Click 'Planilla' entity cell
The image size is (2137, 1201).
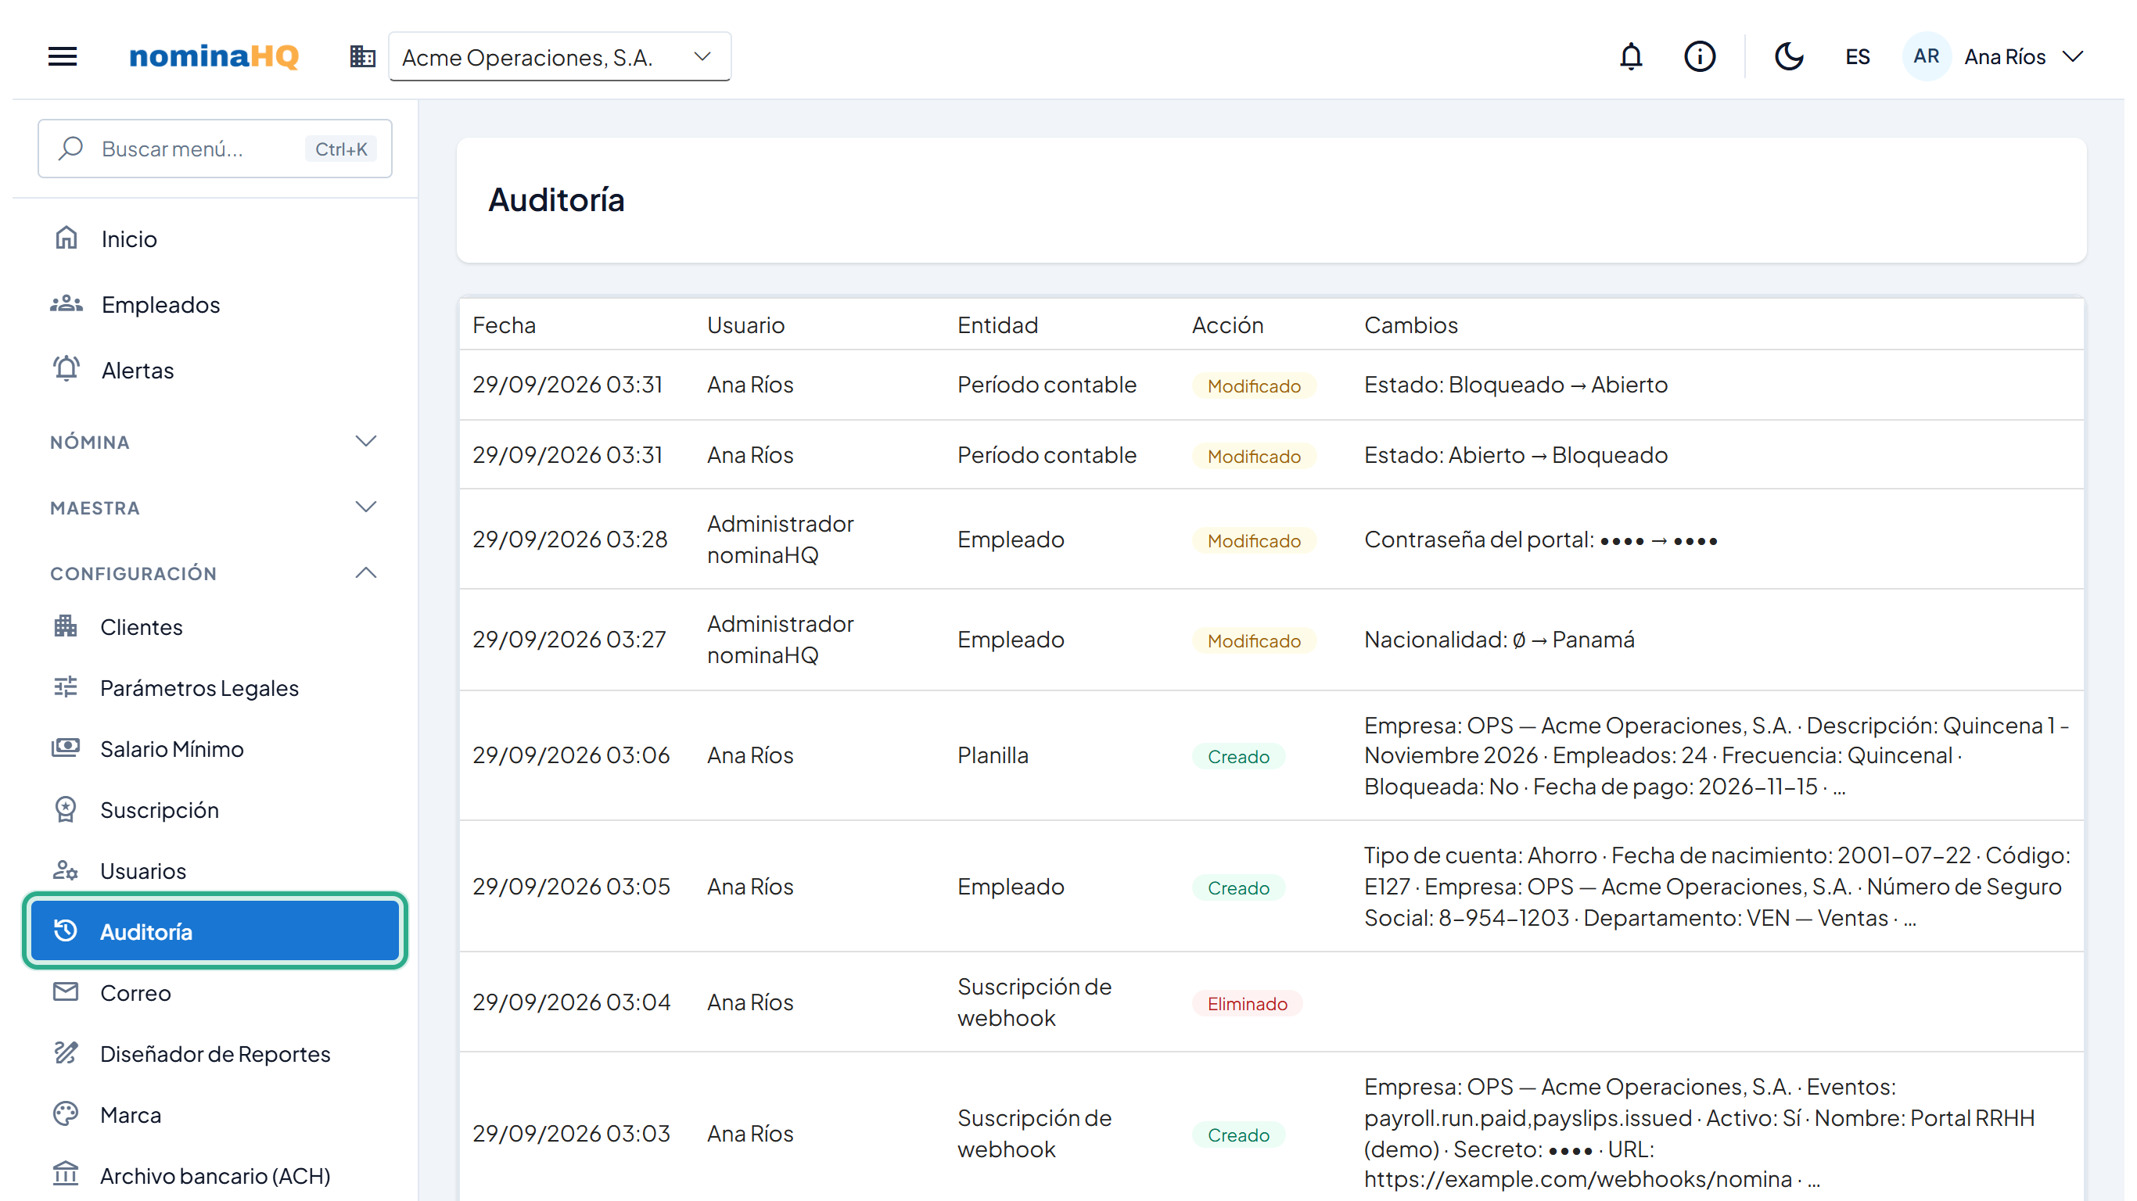(993, 755)
